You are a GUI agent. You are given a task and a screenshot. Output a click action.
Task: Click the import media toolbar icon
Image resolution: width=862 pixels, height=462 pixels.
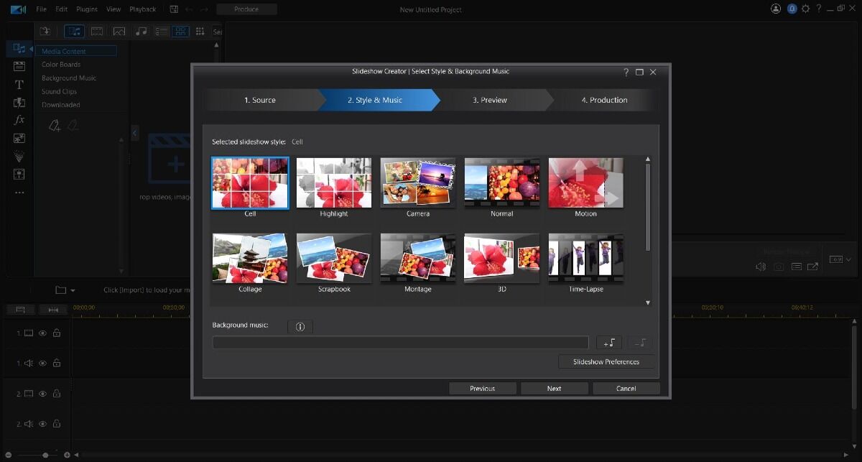pos(45,31)
